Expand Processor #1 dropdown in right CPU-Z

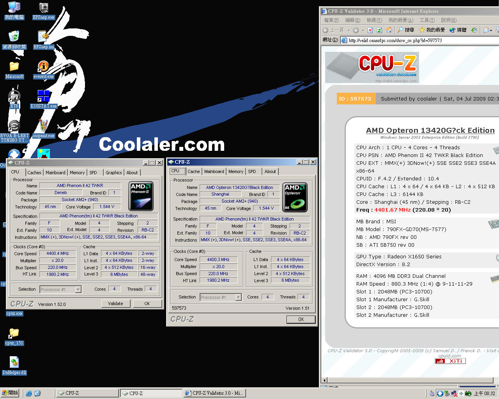pos(239,297)
